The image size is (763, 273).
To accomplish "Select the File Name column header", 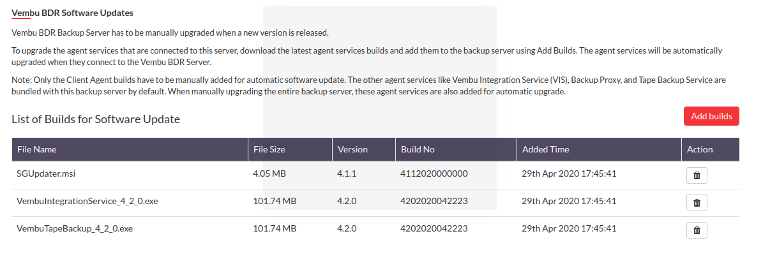I will (130, 149).
